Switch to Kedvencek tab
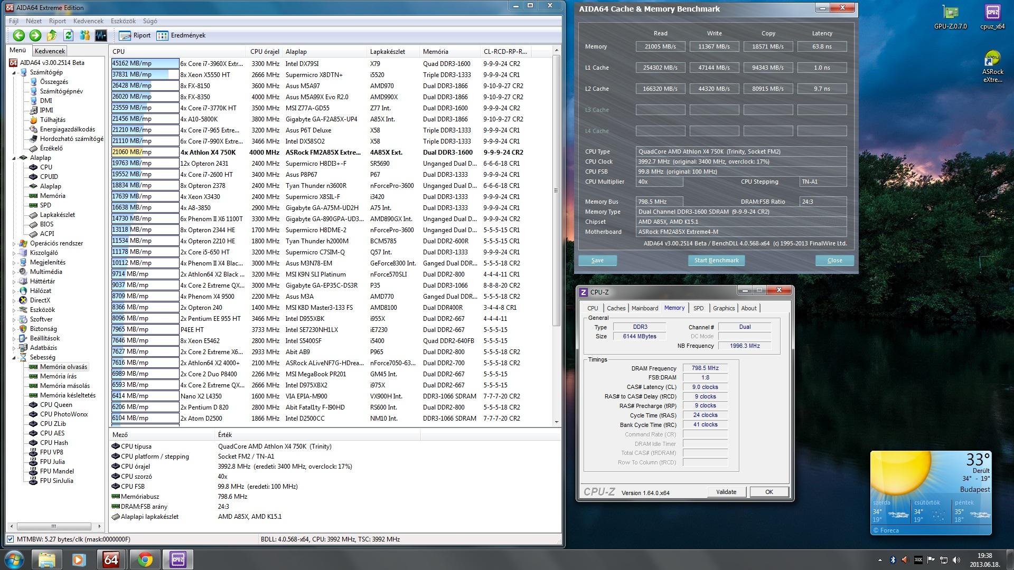 pos(50,51)
